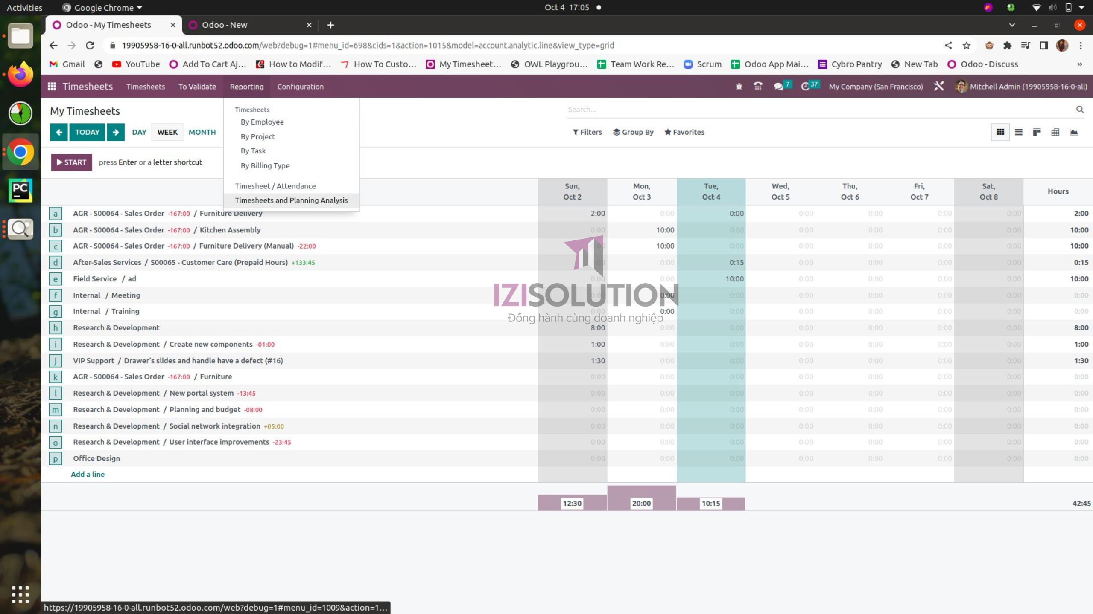Open the Graph view
The image size is (1093, 614).
(1074, 132)
